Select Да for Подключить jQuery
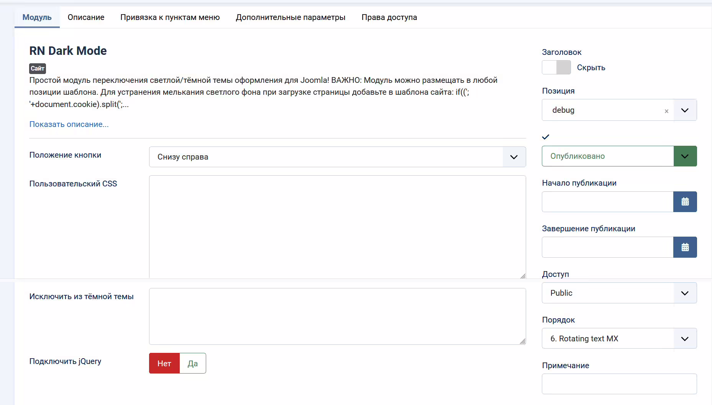The width and height of the screenshot is (712, 405). (193, 363)
